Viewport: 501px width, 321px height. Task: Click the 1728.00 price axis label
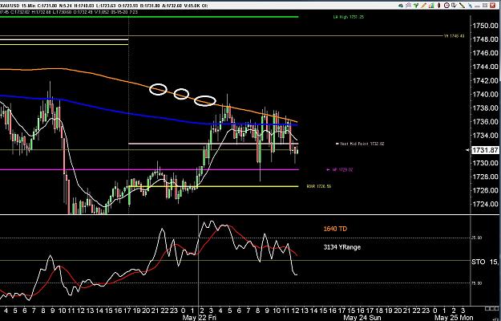[485, 177]
